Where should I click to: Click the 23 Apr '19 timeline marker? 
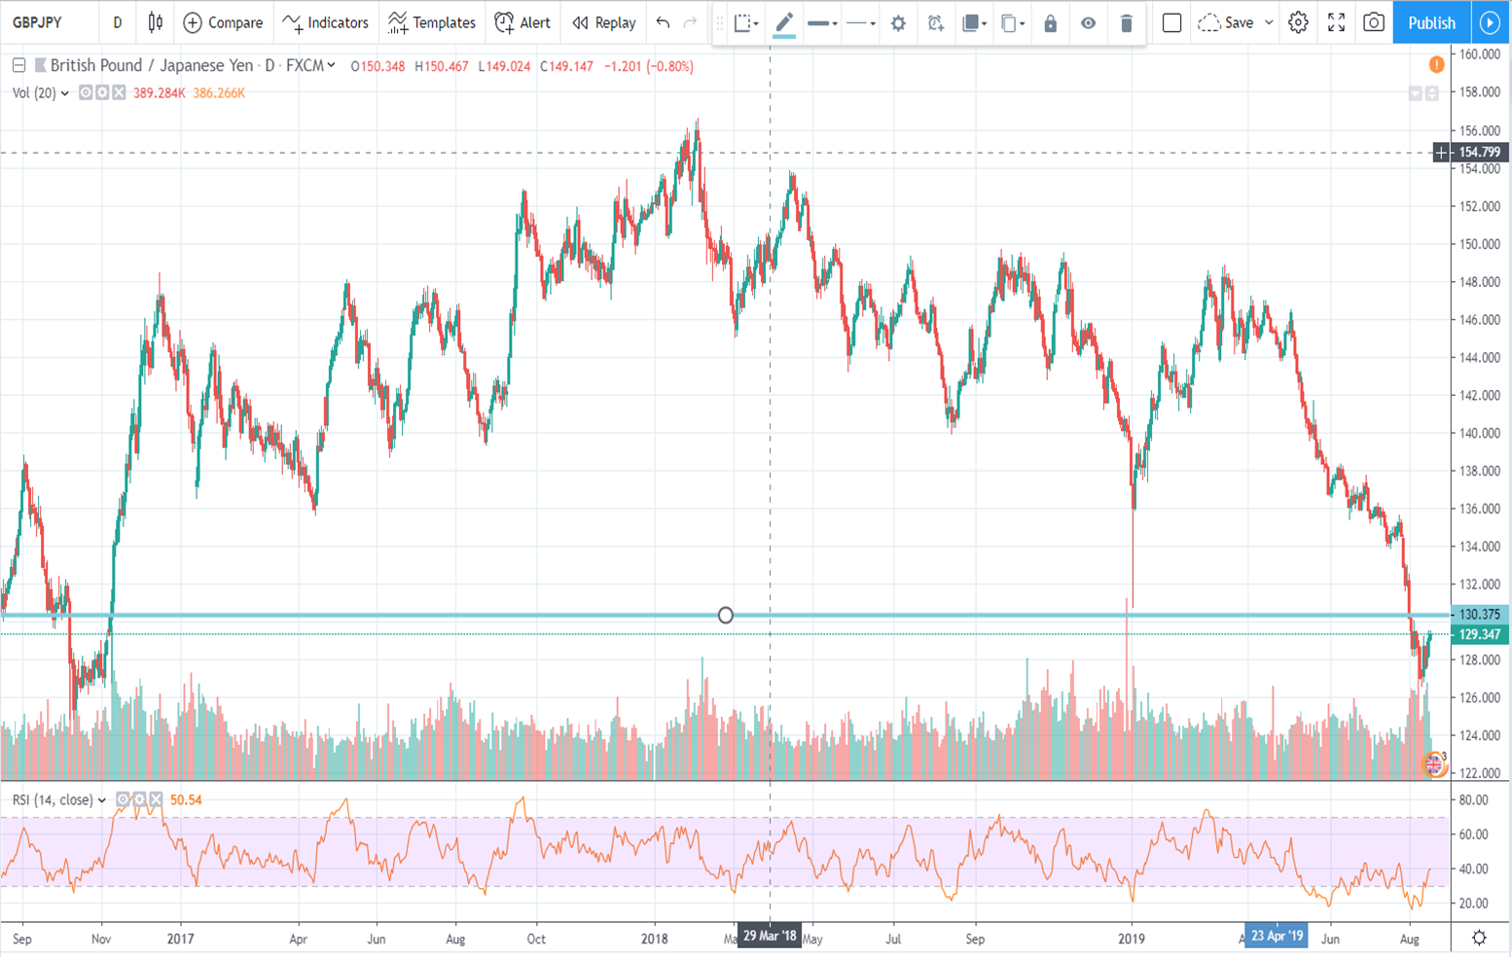coord(1277,935)
